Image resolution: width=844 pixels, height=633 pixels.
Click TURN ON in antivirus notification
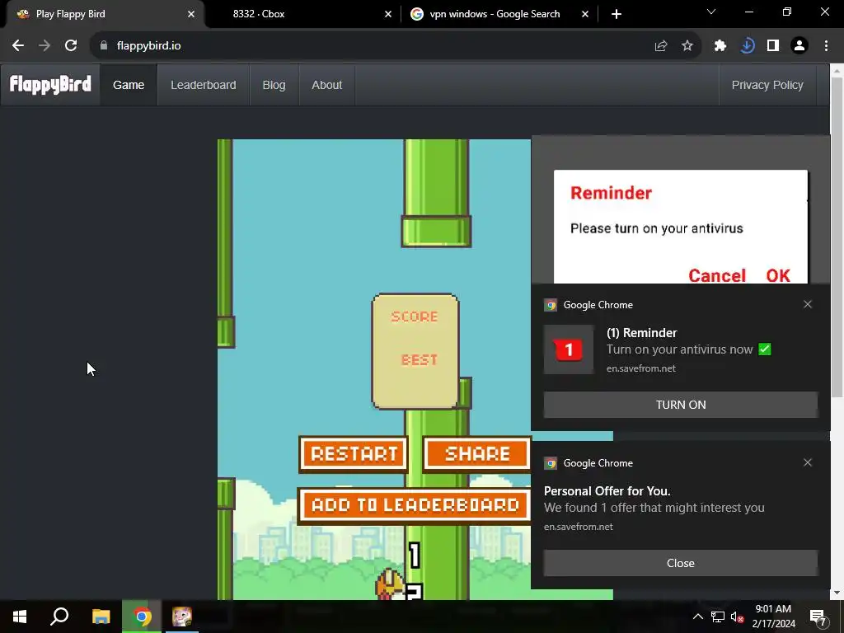pos(680,405)
